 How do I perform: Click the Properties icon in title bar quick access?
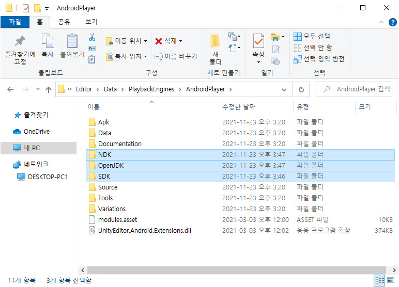click(26, 8)
